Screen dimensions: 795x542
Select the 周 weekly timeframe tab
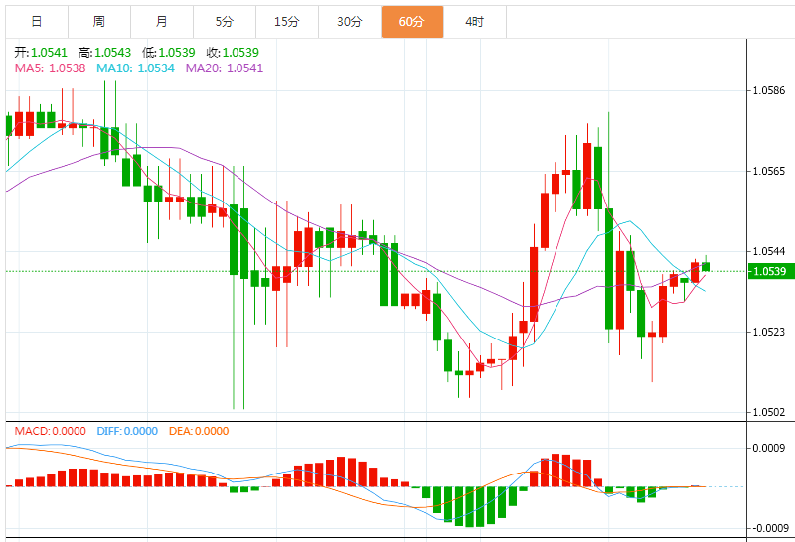point(99,22)
